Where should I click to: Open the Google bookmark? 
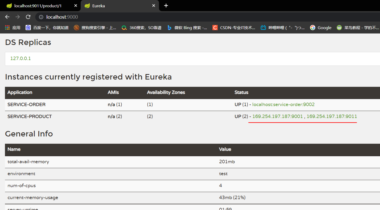[321, 28]
